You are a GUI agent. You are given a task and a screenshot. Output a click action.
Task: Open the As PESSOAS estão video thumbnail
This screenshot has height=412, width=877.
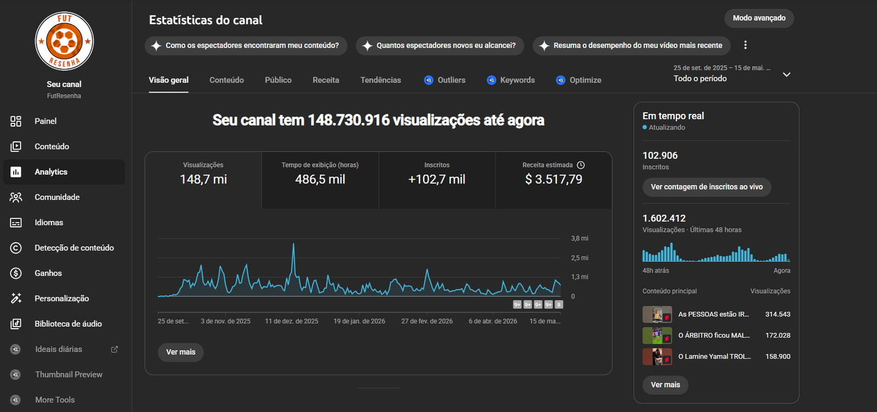pyautogui.click(x=657, y=314)
